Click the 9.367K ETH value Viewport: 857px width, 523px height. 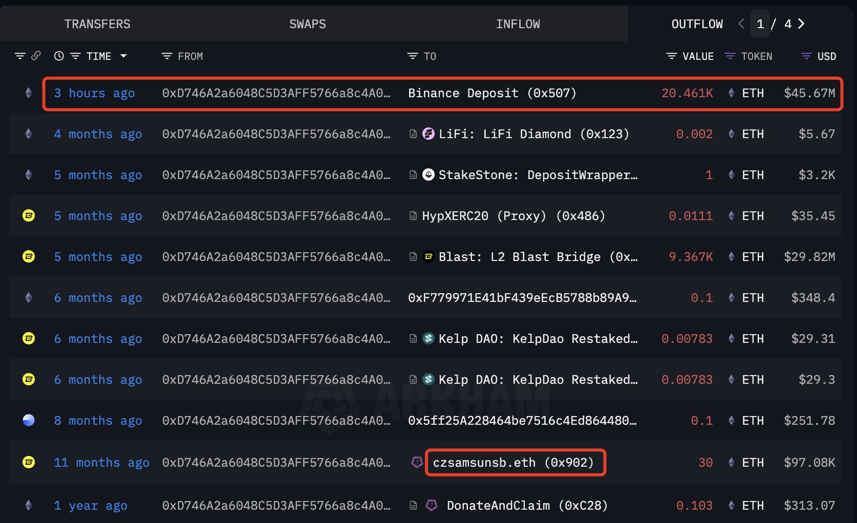691,257
